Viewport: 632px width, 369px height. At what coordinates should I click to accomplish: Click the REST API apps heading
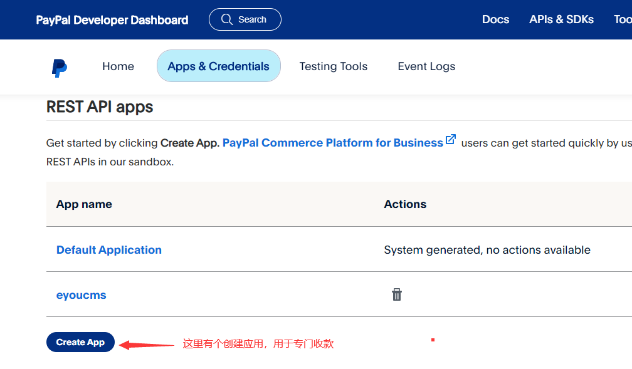100,107
